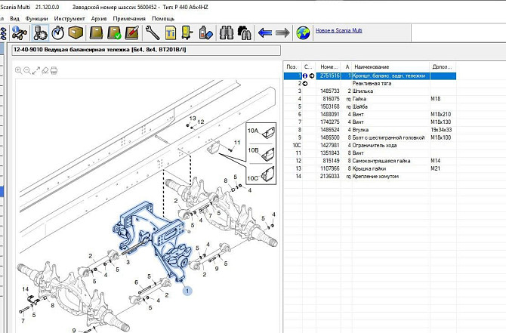Open the Инструмент menu
The width and height of the screenshot is (506, 333).
pos(69,18)
